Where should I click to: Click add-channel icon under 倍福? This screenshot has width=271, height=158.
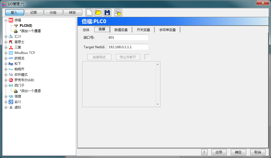point(16,31)
